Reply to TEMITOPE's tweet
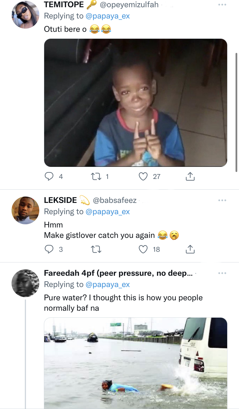The height and width of the screenshot is (409, 239). (x=50, y=176)
